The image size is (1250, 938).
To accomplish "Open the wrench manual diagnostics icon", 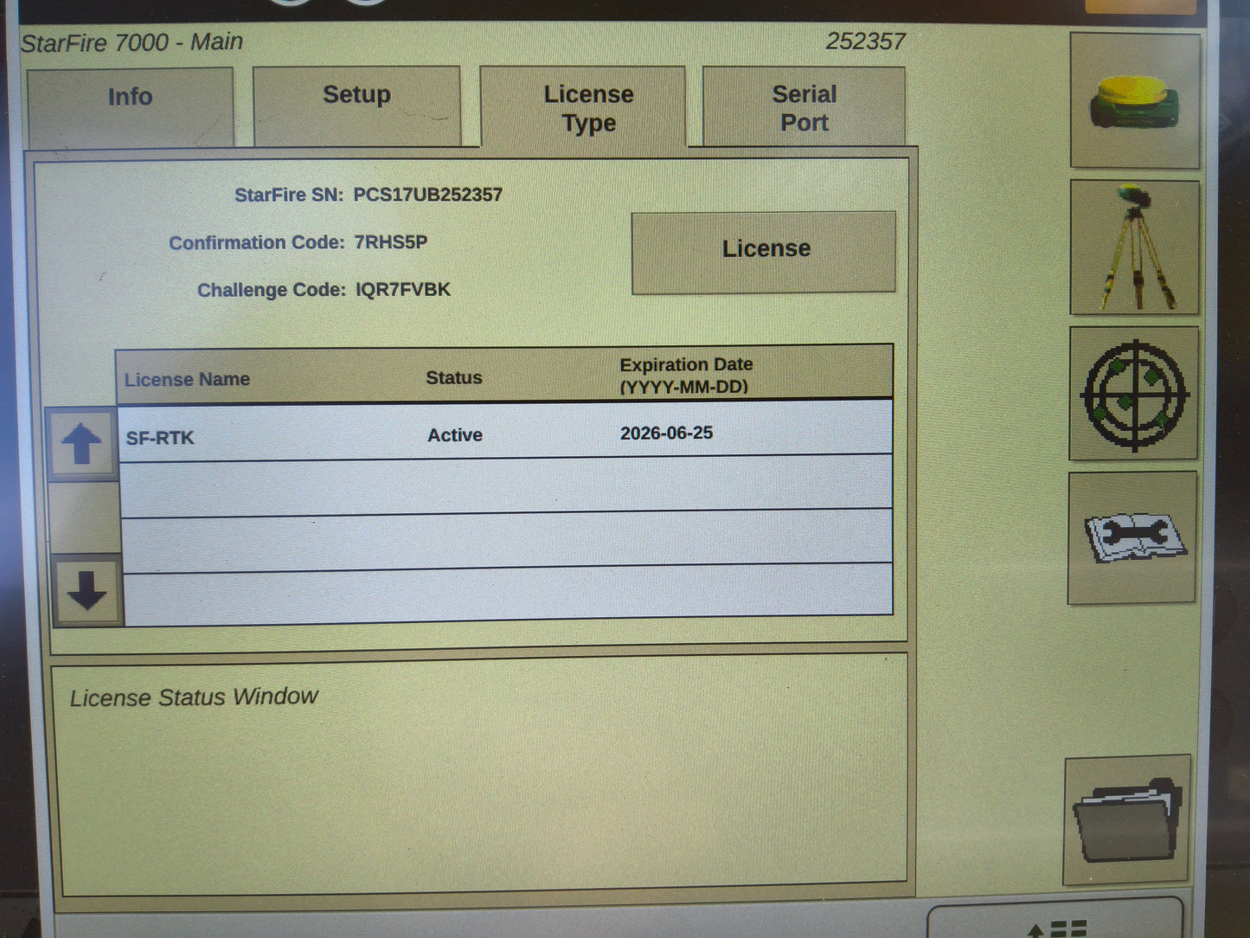I will click(1132, 537).
